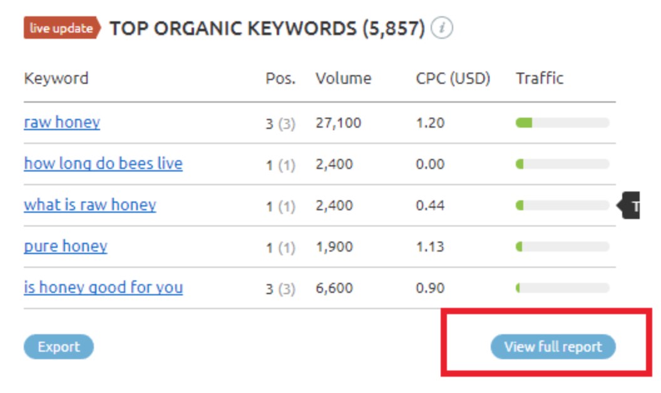Click the Keyword column header
This screenshot has width=661, height=393.
(56, 79)
